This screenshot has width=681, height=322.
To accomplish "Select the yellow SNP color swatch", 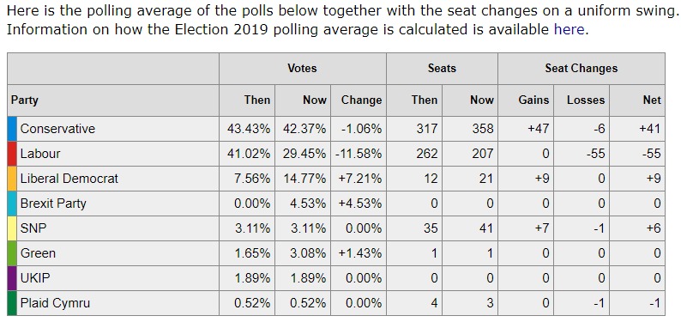I will click(x=12, y=228).
